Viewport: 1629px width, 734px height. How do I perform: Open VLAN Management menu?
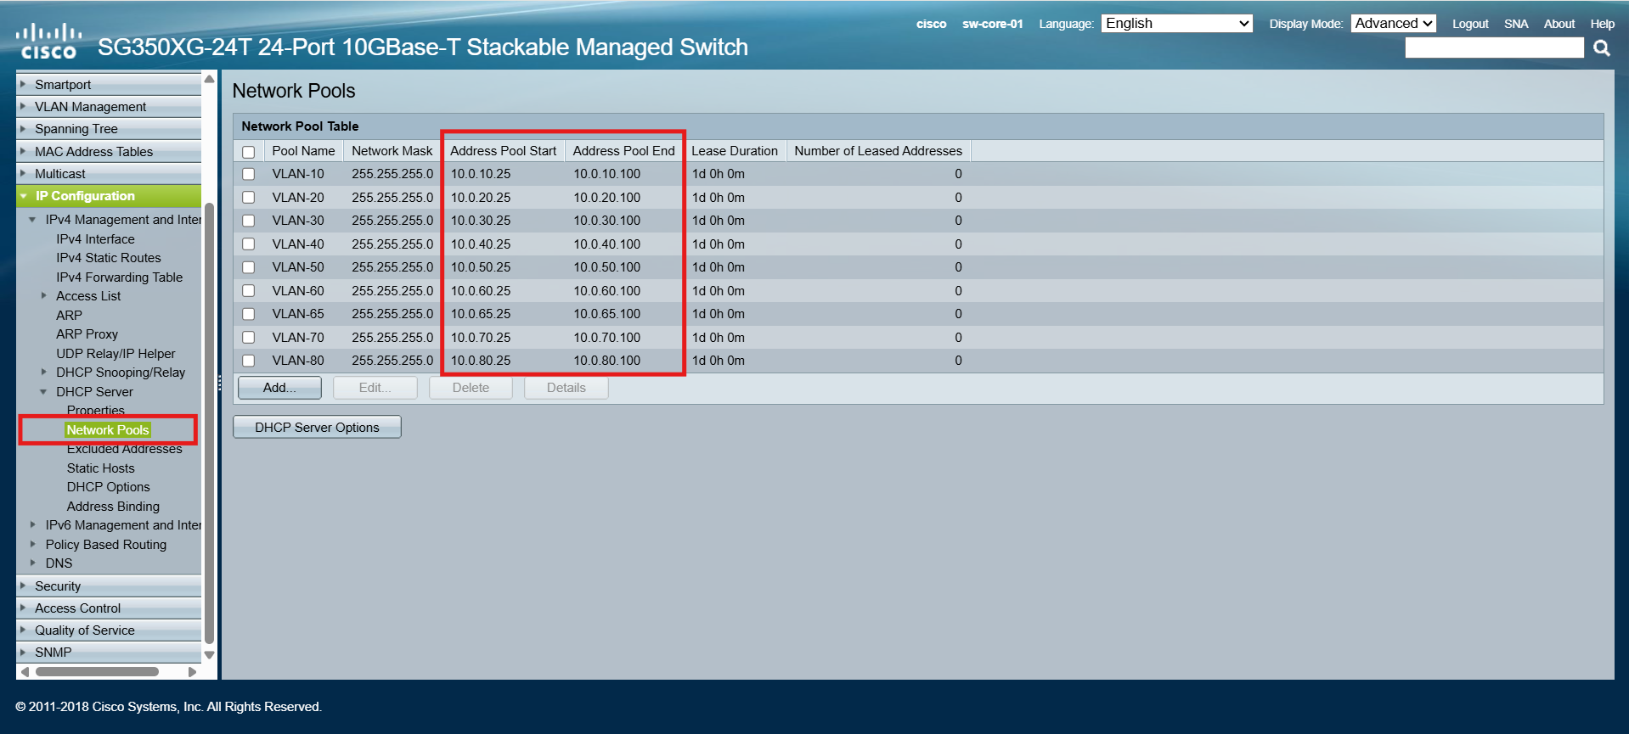pyautogui.click(x=90, y=107)
